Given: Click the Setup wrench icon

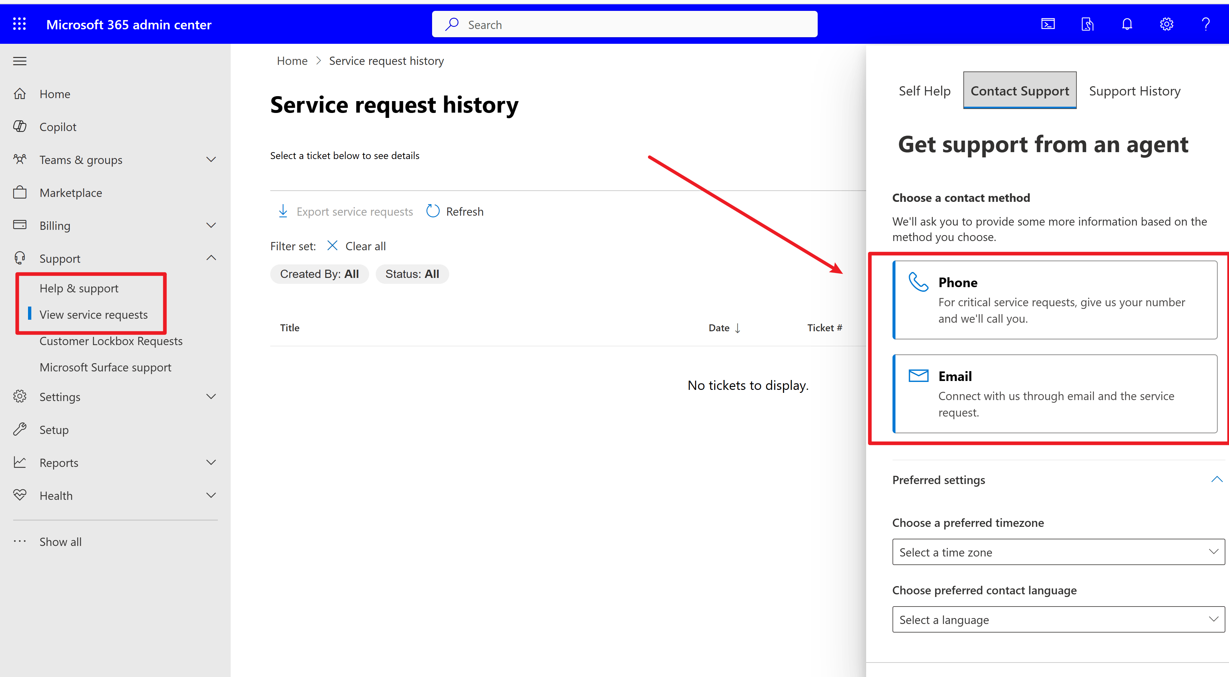Looking at the screenshot, I should 19,429.
